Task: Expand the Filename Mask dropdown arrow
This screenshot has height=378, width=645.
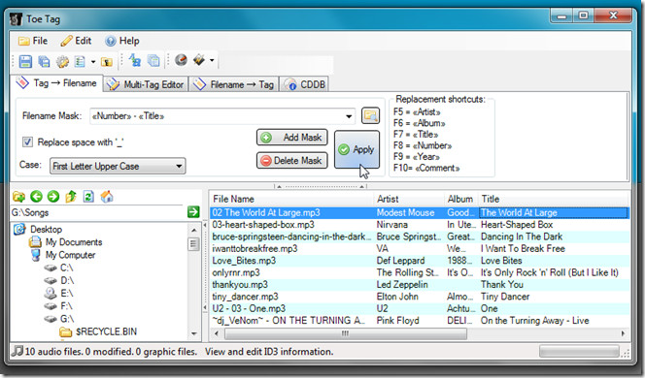Action: (x=349, y=116)
